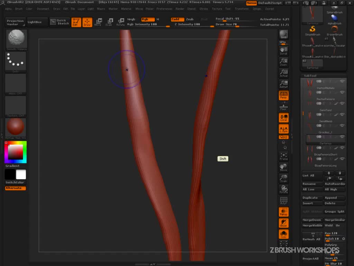The height and width of the screenshot is (266, 354).
Task: Open the Stroke menu
Action: pos(203,9)
